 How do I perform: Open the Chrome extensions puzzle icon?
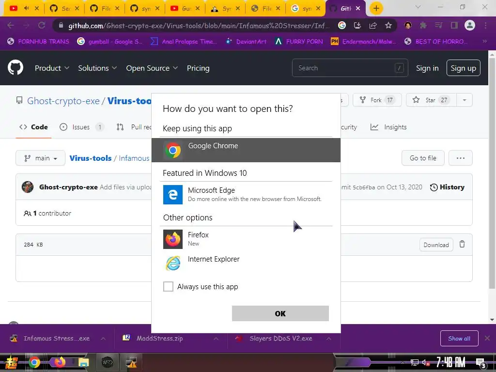tap(423, 25)
